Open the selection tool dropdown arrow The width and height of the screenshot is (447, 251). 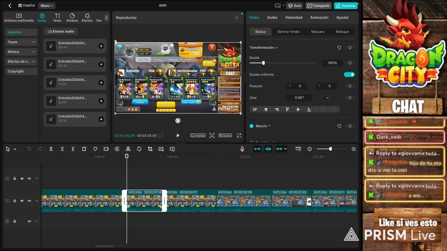[15, 149]
